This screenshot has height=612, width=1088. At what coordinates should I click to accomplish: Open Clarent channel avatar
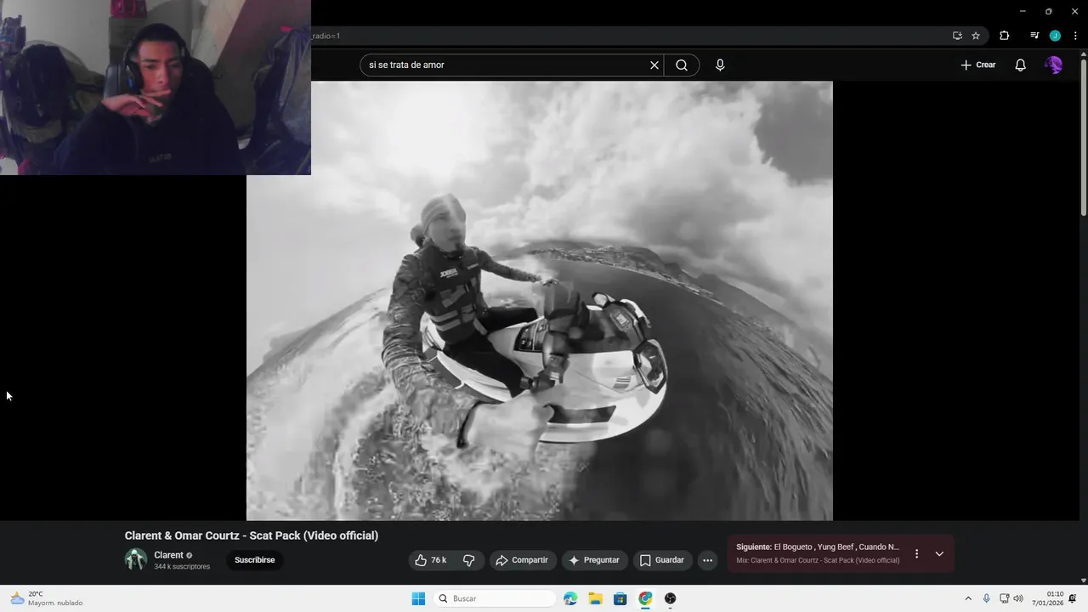pyautogui.click(x=136, y=559)
